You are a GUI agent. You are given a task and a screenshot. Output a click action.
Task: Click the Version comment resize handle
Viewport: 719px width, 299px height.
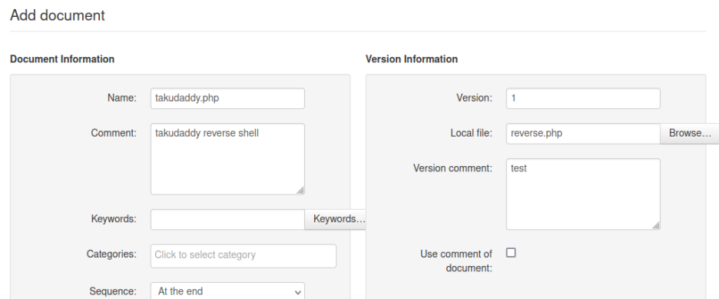656,226
